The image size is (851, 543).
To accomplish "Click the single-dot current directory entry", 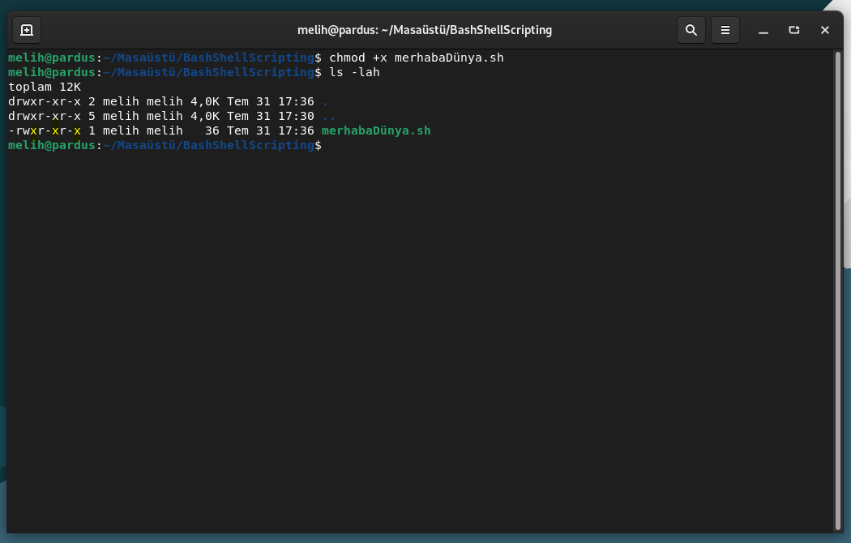I will [325, 103].
